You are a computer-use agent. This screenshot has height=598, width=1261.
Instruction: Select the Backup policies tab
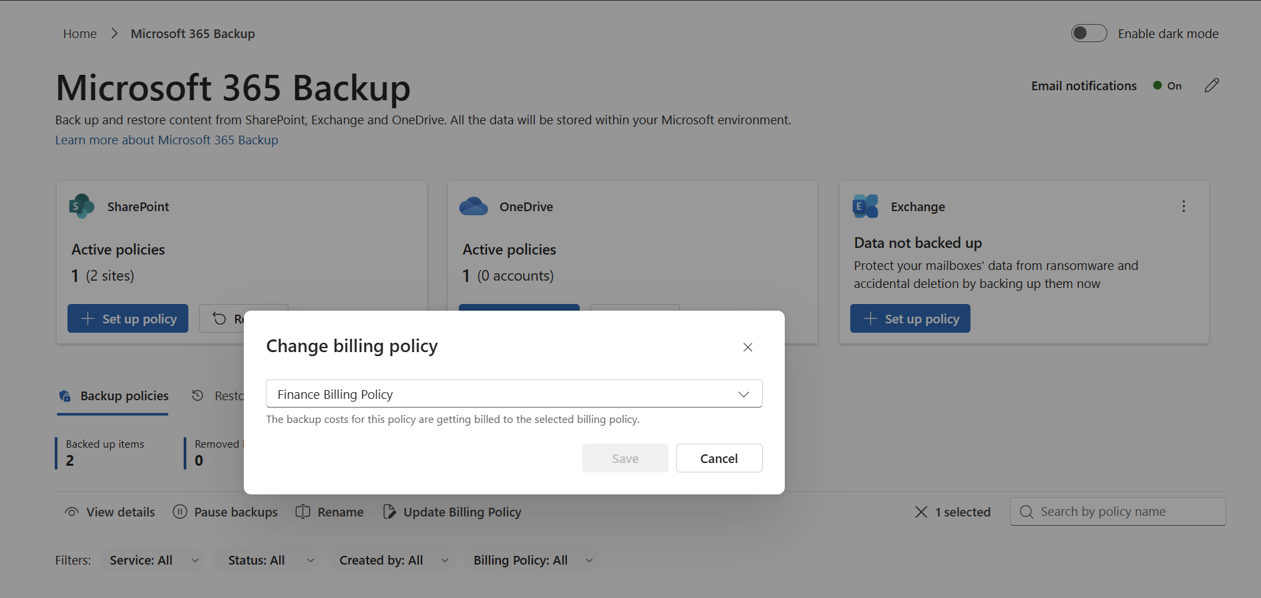tap(113, 396)
